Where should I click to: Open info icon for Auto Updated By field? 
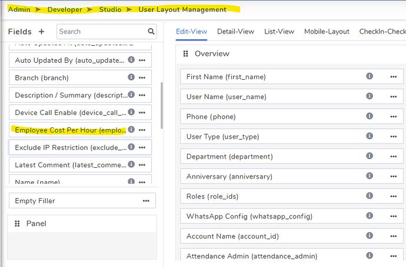point(131,60)
